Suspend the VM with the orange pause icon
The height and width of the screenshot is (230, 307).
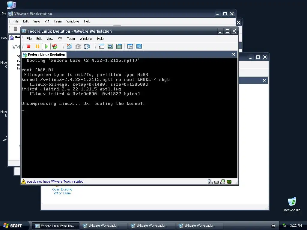37,46
